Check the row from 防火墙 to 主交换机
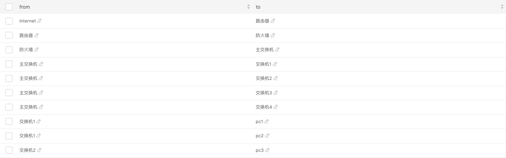This screenshot has width=506, height=158. (x=9, y=50)
